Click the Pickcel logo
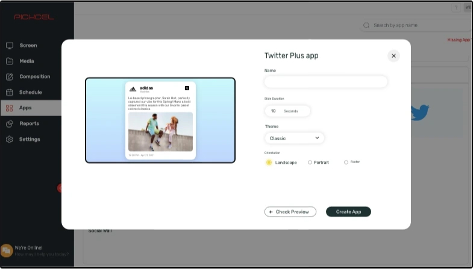Image resolution: width=473 pixels, height=269 pixels. point(34,17)
